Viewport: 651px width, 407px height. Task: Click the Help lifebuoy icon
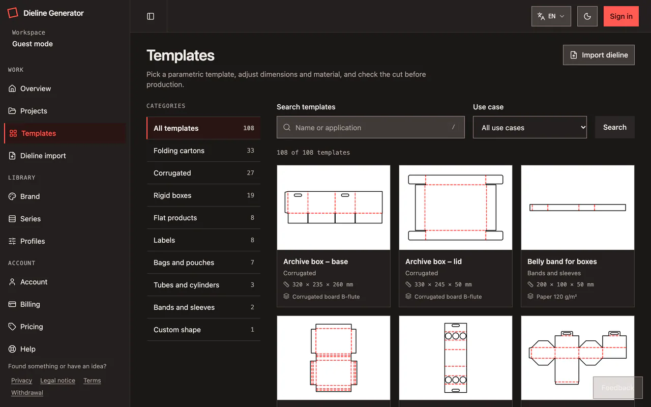click(12, 349)
